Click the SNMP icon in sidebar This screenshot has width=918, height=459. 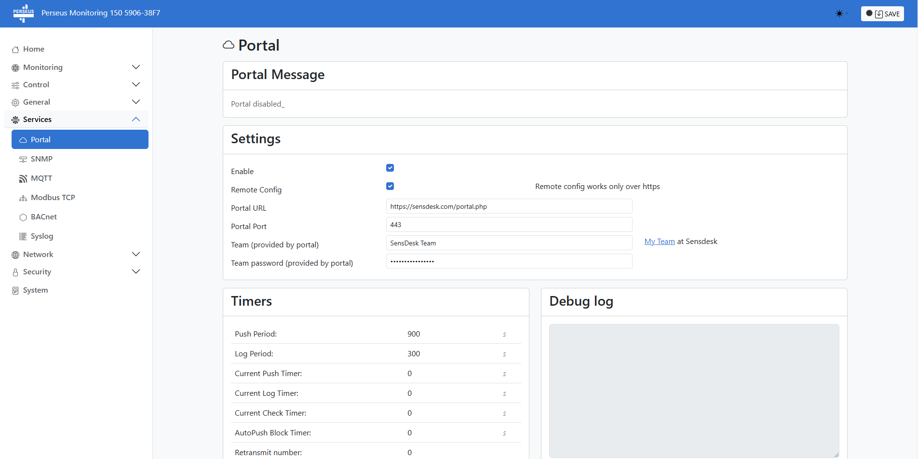coord(23,159)
